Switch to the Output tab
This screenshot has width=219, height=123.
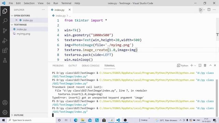73,66
